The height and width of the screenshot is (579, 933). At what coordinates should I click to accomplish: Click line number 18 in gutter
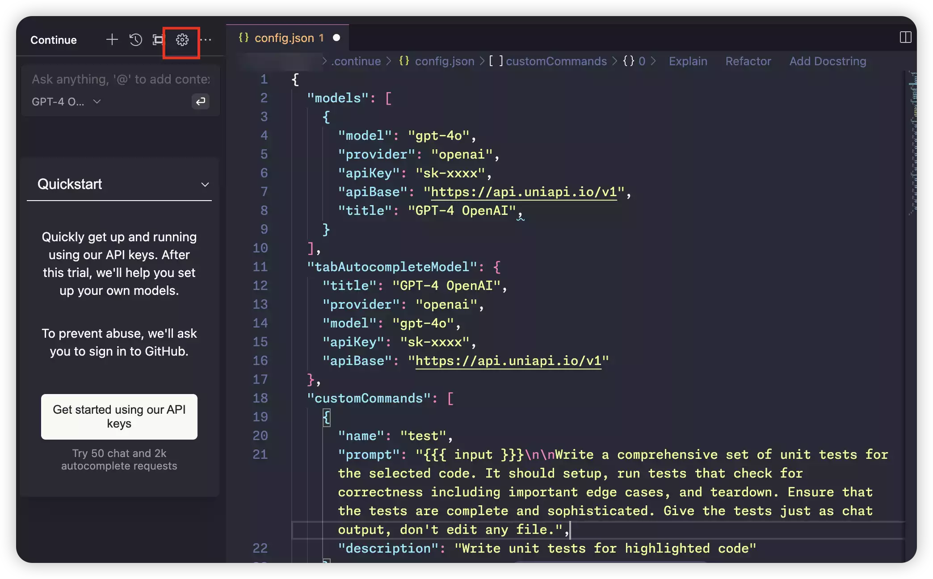click(x=260, y=399)
